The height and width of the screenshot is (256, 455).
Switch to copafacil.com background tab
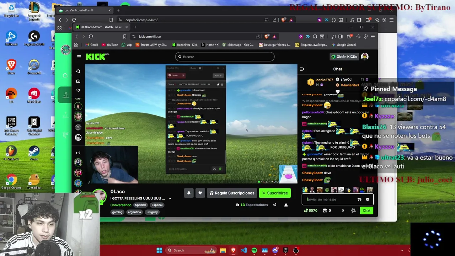tap(85, 10)
